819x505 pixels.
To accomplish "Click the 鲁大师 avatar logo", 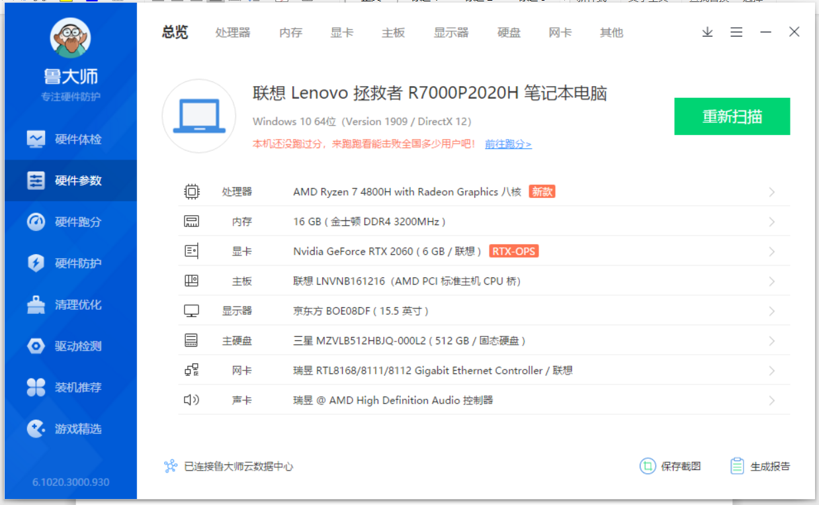I will 70,38.
